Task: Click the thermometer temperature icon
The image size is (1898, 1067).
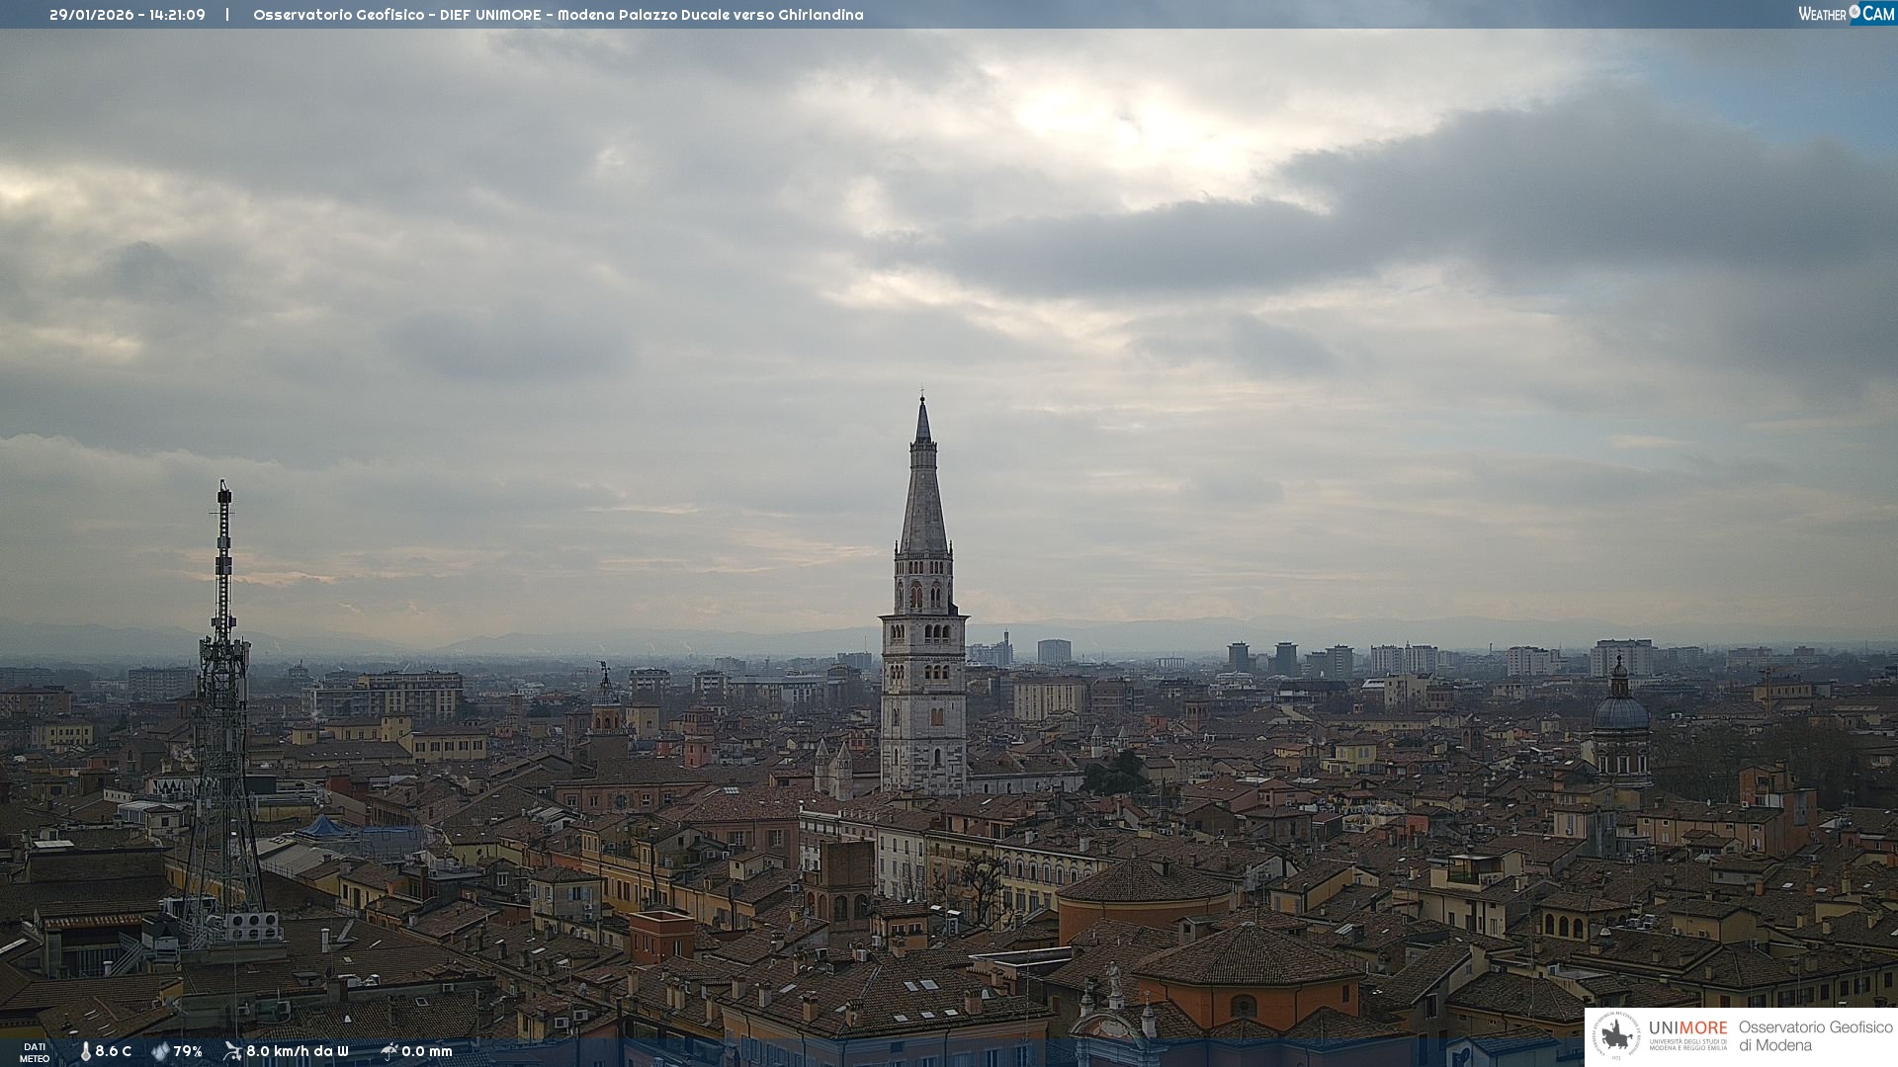Action: (x=86, y=1052)
